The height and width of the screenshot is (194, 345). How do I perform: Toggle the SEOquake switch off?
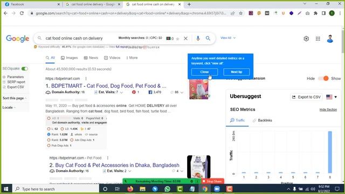pos(25,68)
